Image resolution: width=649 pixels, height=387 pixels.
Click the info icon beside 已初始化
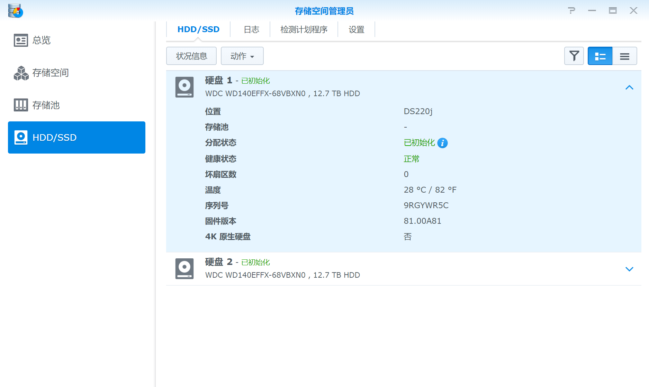point(442,143)
